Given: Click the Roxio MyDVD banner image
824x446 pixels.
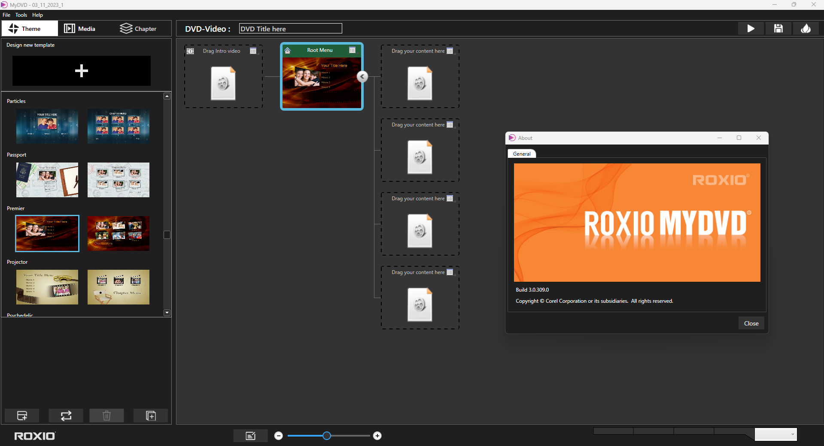Looking at the screenshot, I should (637, 223).
